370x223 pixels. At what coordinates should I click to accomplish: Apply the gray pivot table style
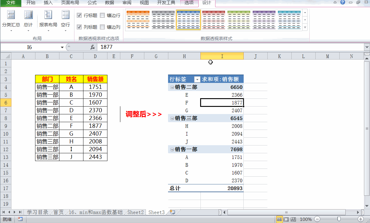coord(163,20)
